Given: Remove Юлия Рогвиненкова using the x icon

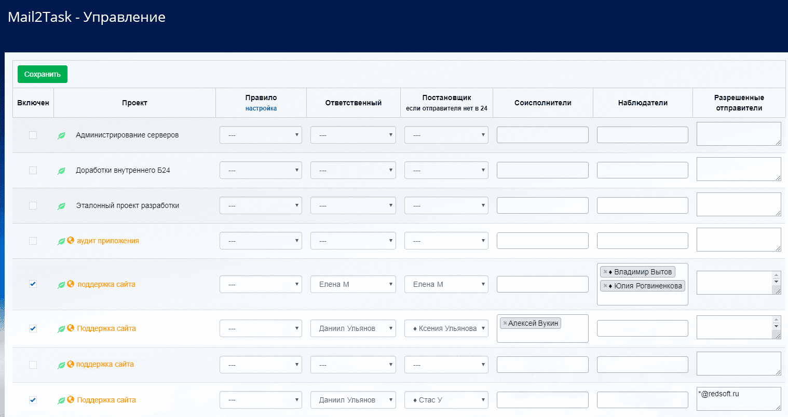Looking at the screenshot, I should click(605, 286).
